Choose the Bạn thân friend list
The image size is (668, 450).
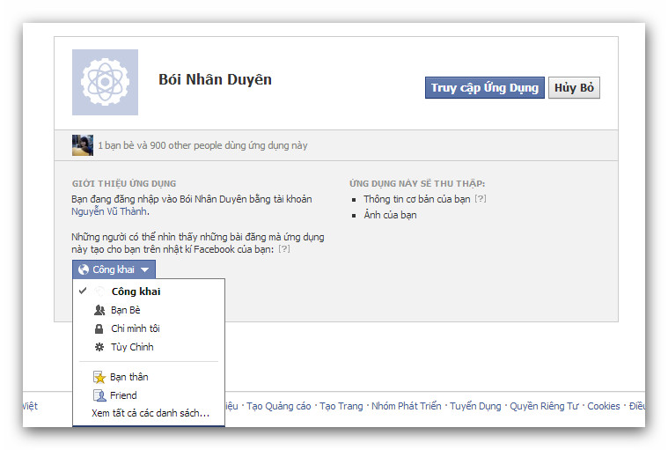[x=149, y=377]
